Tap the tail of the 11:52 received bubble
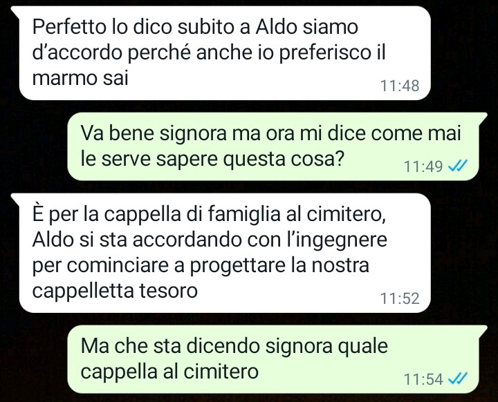This screenshot has height=402, width=498. 16,198
